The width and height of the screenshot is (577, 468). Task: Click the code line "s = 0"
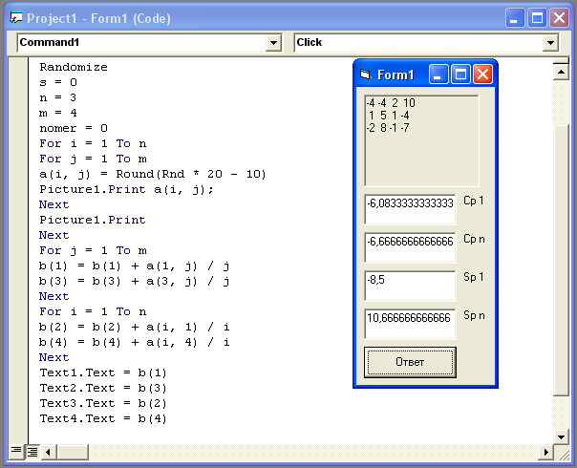(x=58, y=82)
